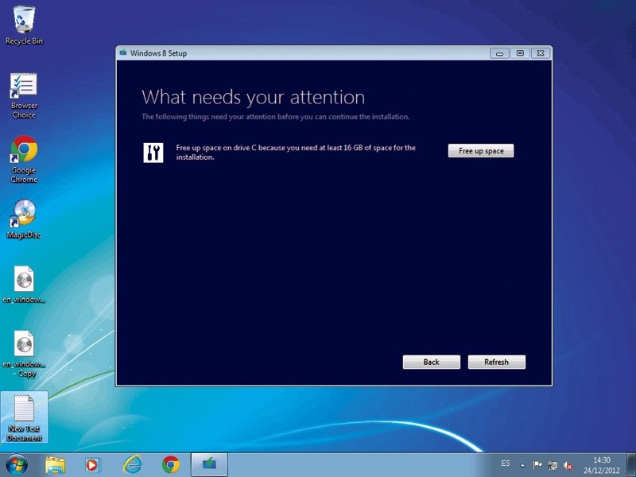This screenshot has height=477, width=636.
Task: Click the 'What needs your attention' heading
Action: (x=253, y=97)
